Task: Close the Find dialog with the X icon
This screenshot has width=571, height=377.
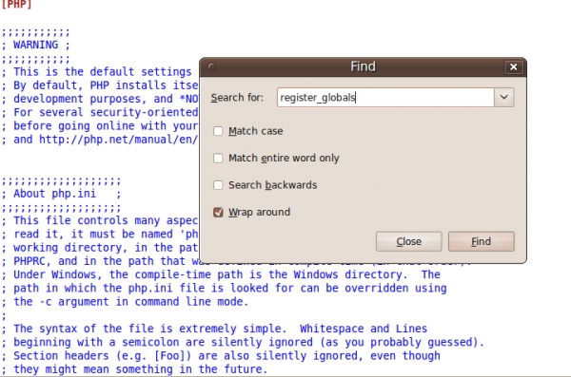Action: (513, 66)
